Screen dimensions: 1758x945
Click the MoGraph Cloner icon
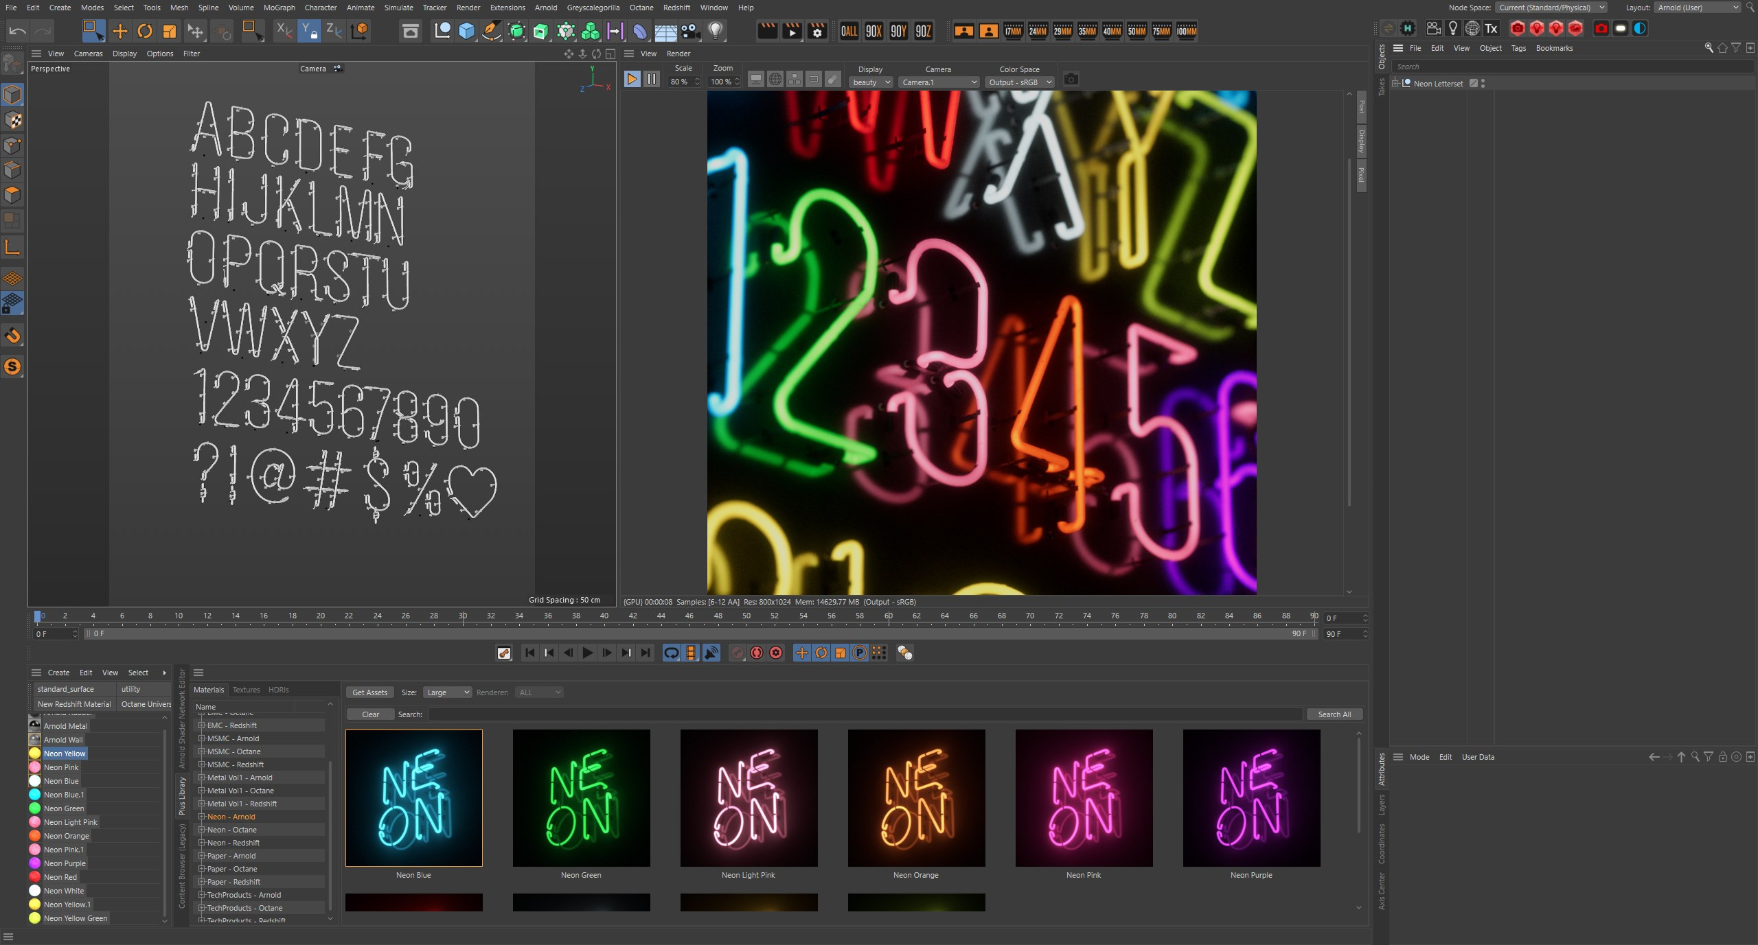coord(591,31)
